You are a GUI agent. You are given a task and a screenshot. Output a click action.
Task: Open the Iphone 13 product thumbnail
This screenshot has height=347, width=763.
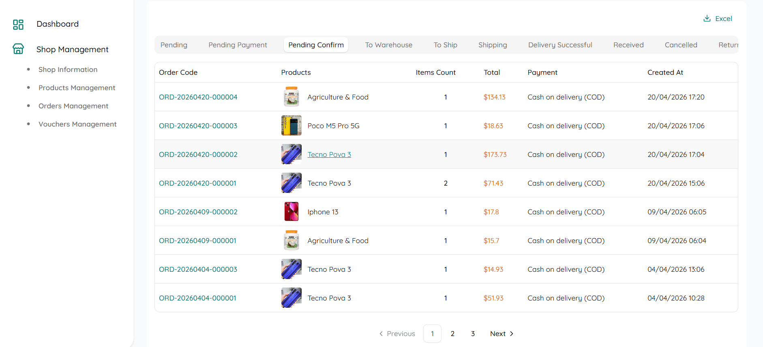tap(291, 212)
